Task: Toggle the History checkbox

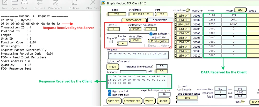Action: 159,45
